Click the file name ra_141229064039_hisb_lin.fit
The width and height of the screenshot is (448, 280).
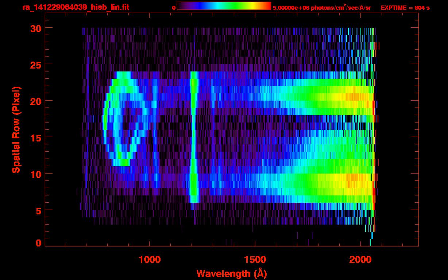[x=76, y=7]
